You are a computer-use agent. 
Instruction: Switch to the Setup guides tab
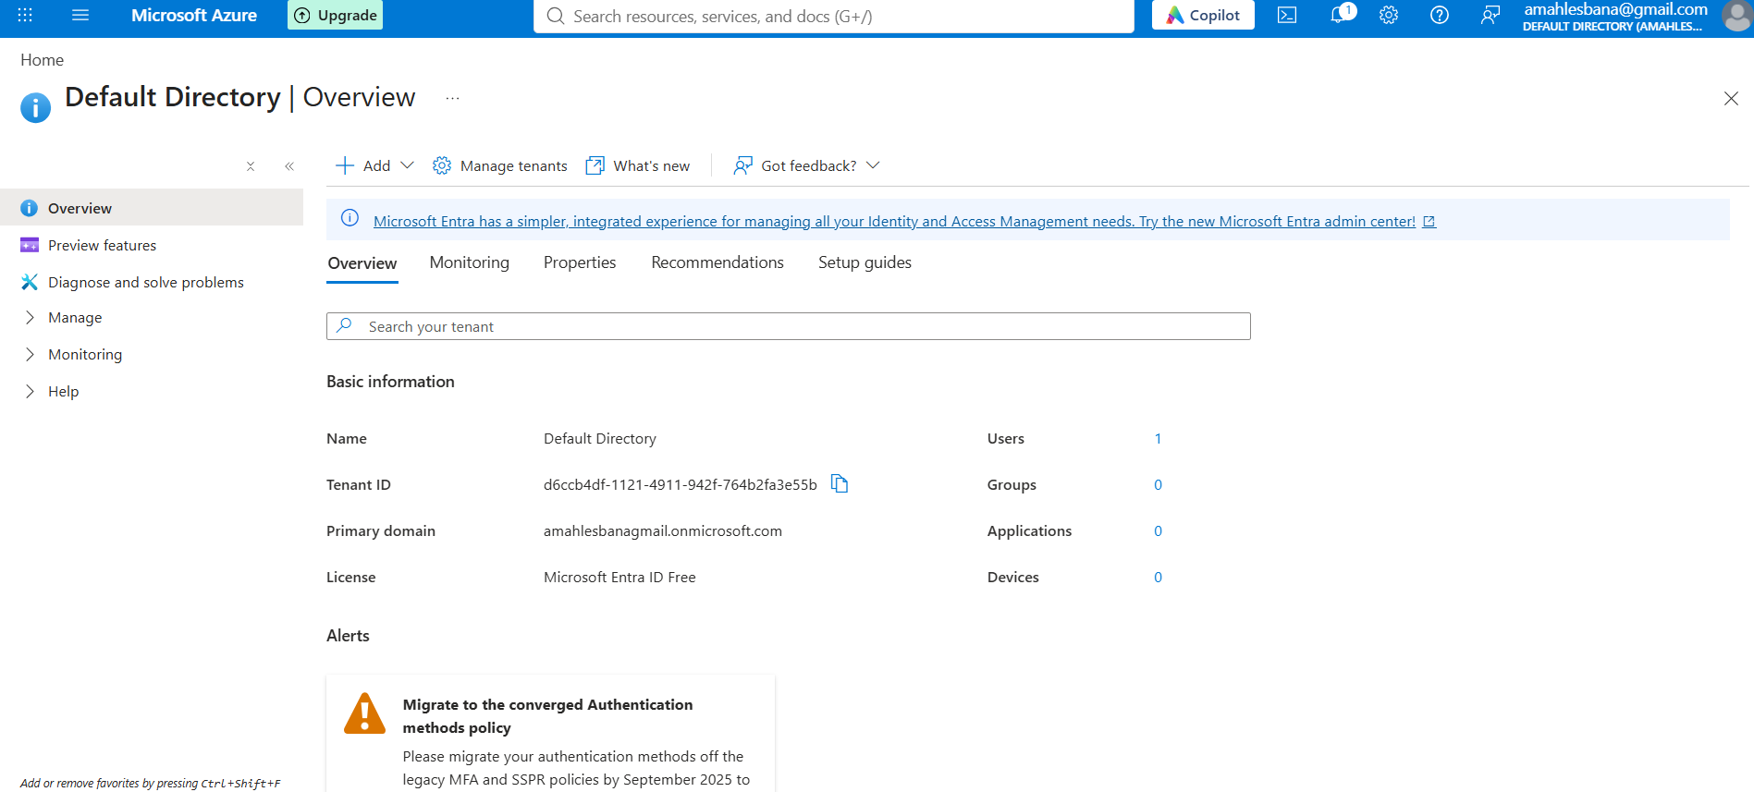(x=865, y=262)
